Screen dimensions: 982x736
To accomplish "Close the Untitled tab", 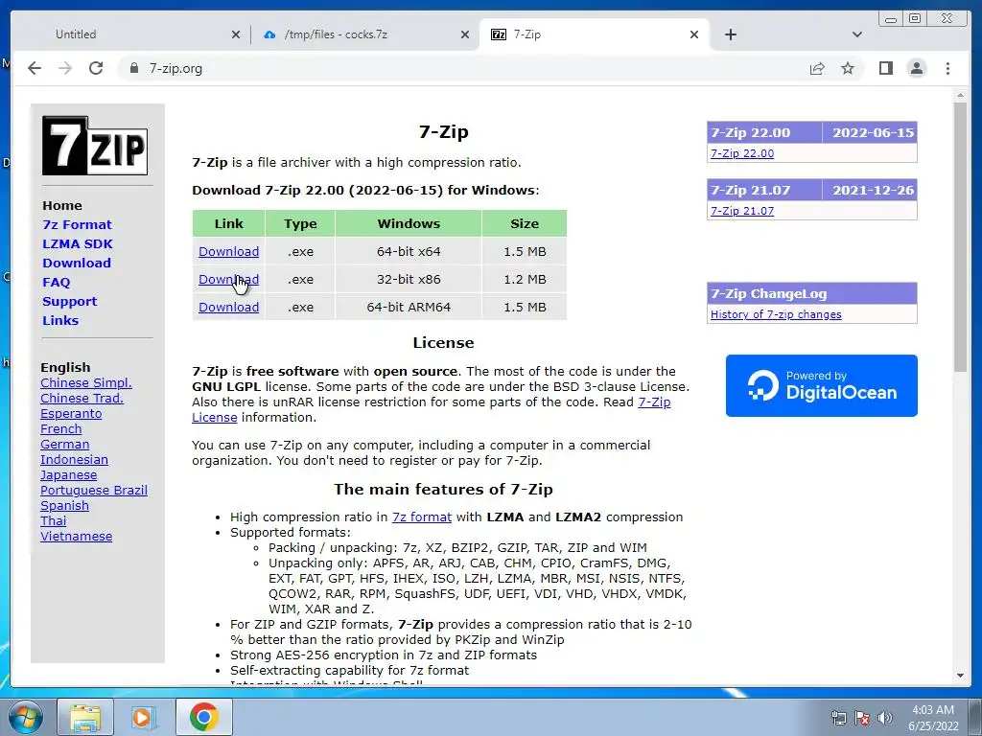I will pos(236,34).
